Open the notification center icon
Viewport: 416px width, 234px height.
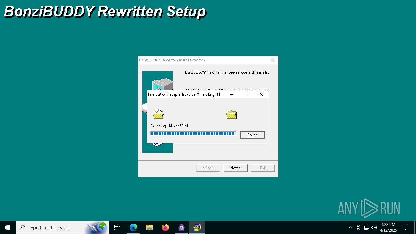pos(405,227)
